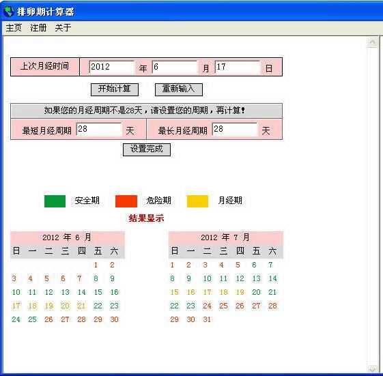Focus the 最长月经周期 input field
This screenshot has width=383, height=376.
[235, 130]
